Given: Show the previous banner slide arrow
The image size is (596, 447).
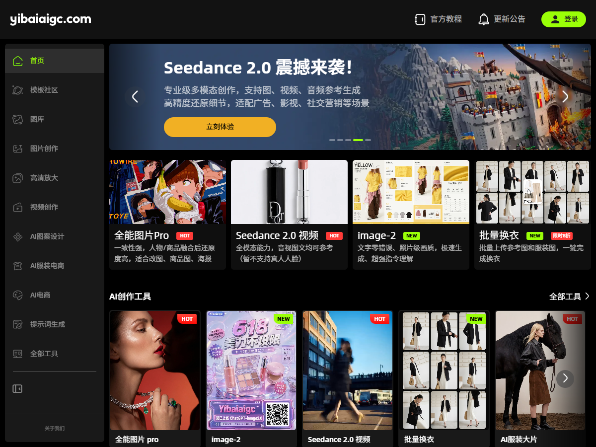Looking at the screenshot, I should point(135,97).
